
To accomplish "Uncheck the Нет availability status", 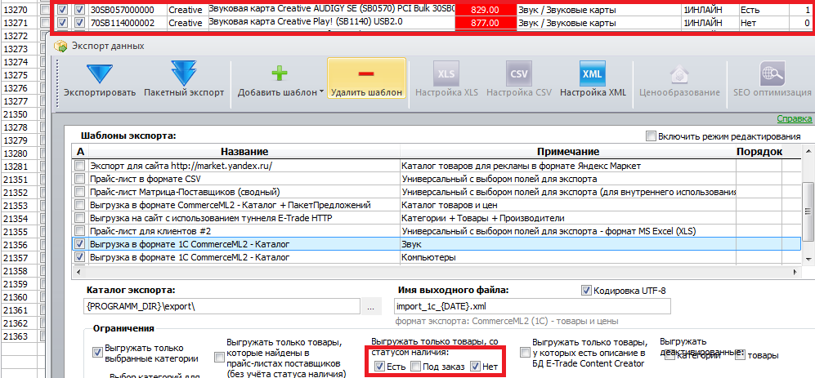I will tap(475, 367).
